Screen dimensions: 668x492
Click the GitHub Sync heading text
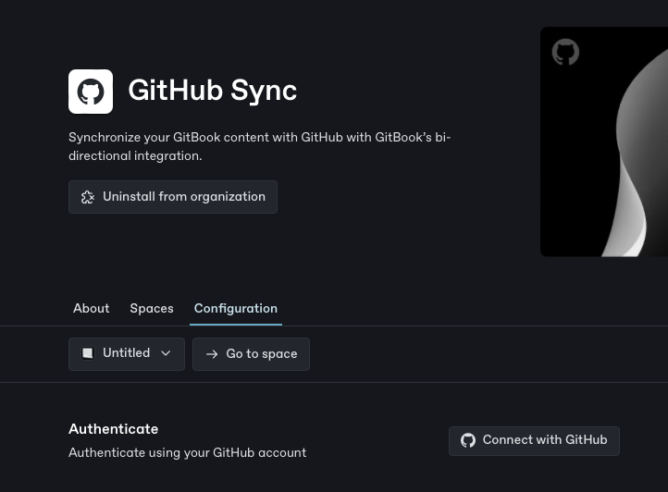pos(212,91)
